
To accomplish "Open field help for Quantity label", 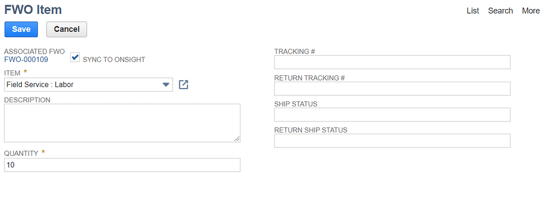I will (x=21, y=153).
